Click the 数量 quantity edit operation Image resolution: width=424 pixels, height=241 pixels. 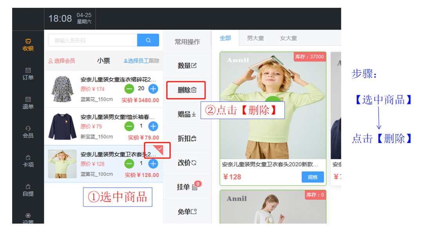point(187,65)
